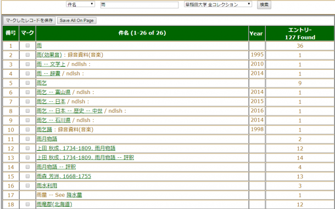Open the 件名 search type dropdown
Viewport: 335px width, 209px height.
point(80,4)
